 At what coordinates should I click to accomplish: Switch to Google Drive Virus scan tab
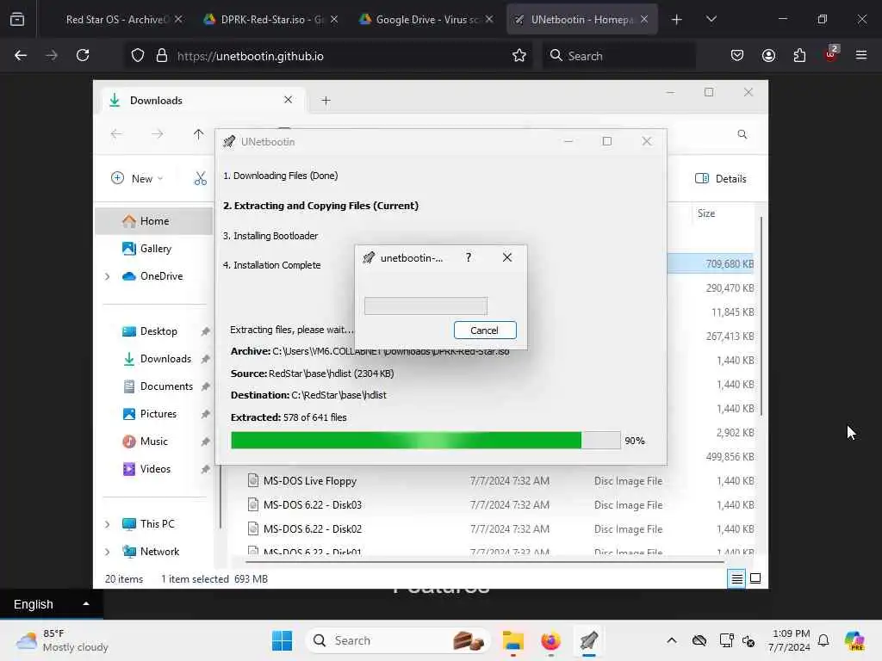pyautogui.click(x=427, y=19)
